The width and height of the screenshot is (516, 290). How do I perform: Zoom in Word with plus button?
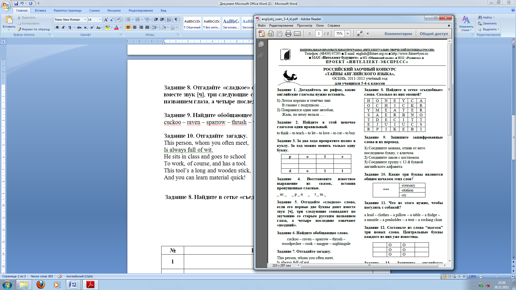pos(513,276)
